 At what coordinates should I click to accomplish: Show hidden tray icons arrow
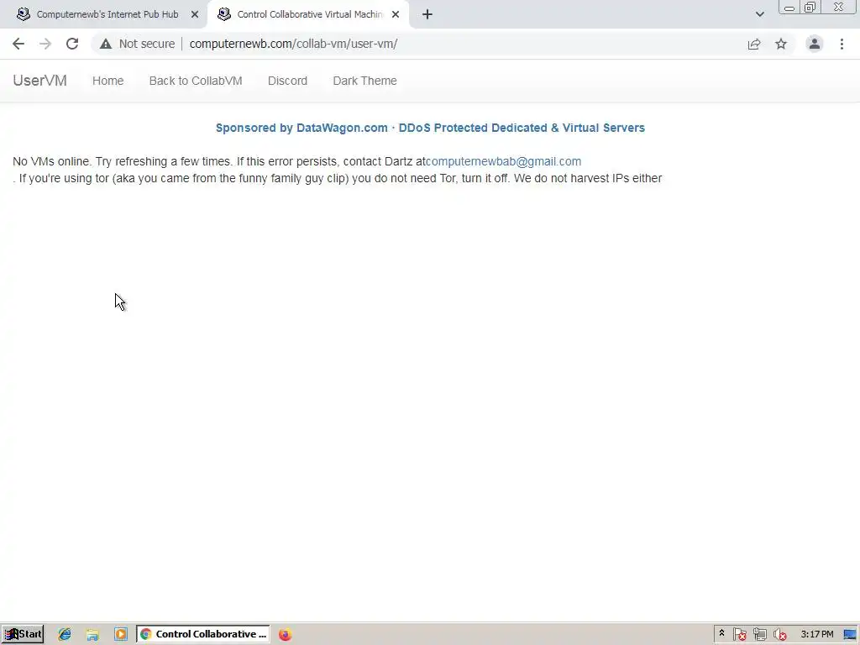pos(721,634)
